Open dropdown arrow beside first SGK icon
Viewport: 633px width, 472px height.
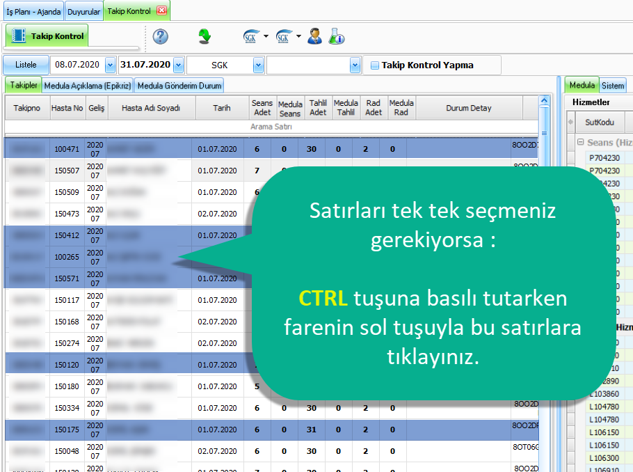(266, 36)
